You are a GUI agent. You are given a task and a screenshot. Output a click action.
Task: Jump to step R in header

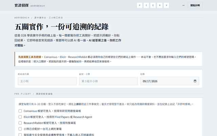pyautogui.click(x=160, y=5)
